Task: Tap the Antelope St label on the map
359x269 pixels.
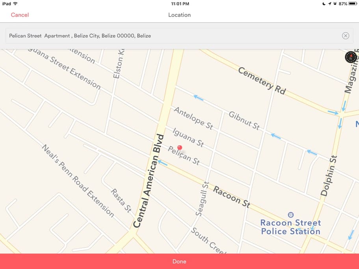Action: pyautogui.click(x=193, y=119)
